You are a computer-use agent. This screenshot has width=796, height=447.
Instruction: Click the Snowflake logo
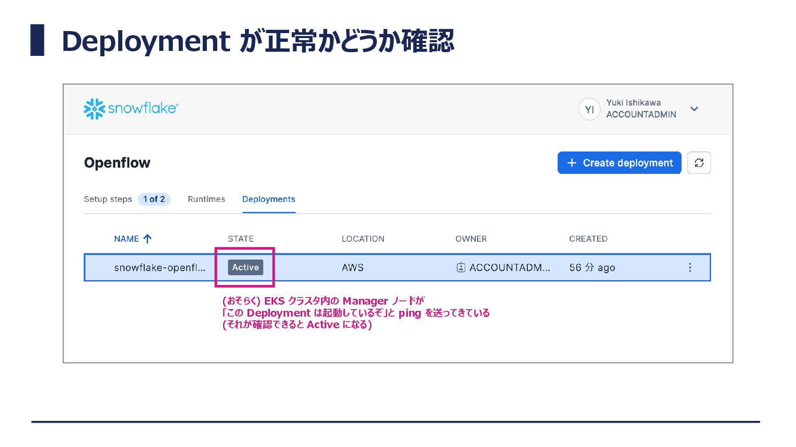pos(131,109)
